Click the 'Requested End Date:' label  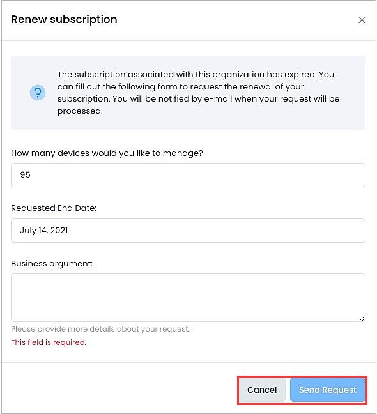pyautogui.click(x=54, y=208)
